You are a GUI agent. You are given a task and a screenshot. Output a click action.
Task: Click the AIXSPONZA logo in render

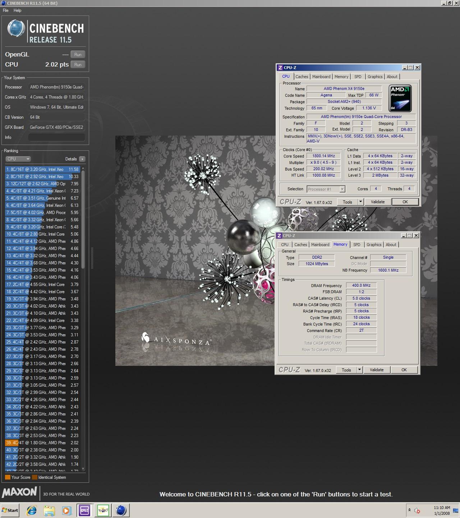[176, 339]
